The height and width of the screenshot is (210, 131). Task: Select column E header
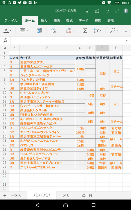102,48
